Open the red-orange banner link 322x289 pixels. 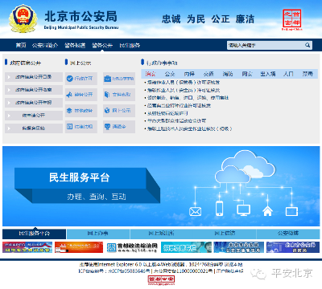click(79, 247)
